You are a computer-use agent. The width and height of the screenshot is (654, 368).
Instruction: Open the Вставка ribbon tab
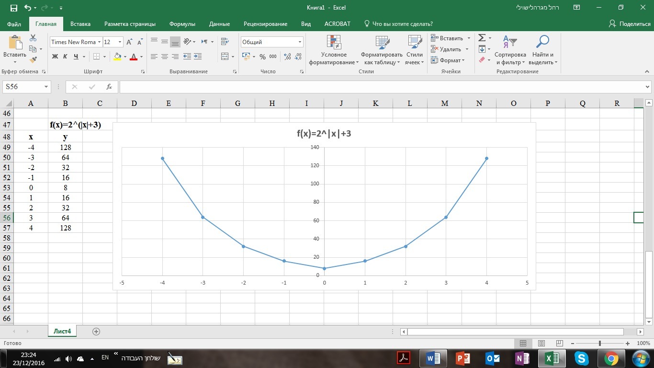point(80,24)
